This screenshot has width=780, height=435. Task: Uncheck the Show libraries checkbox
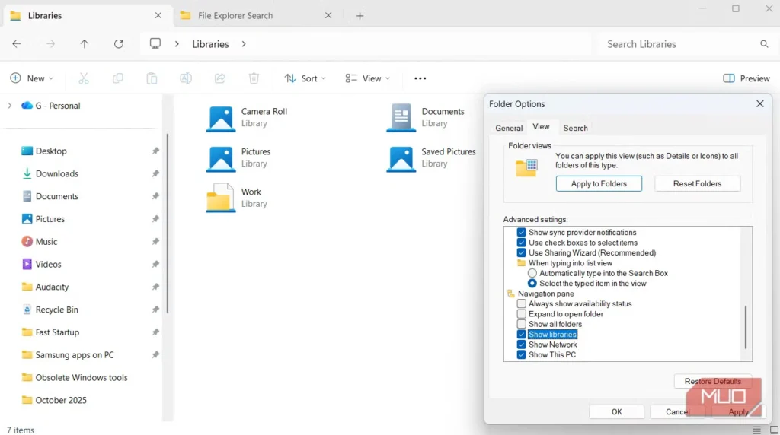point(522,335)
